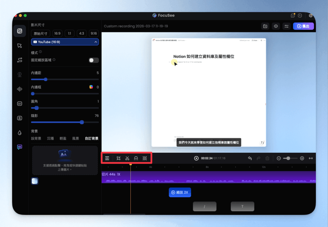Click the undo arrow above the timeline
Image resolution: width=328 pixels, height=227 pixels.
250,158
